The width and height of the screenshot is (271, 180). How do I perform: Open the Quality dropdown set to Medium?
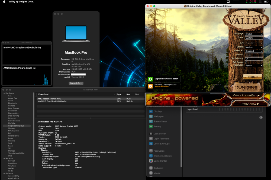254,47
